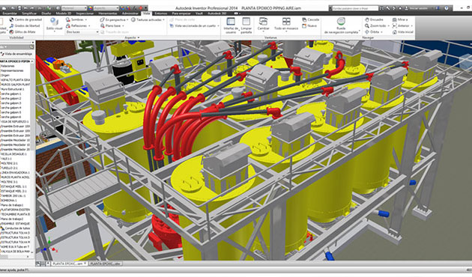Click the keyword search input field

click(356, 8)
